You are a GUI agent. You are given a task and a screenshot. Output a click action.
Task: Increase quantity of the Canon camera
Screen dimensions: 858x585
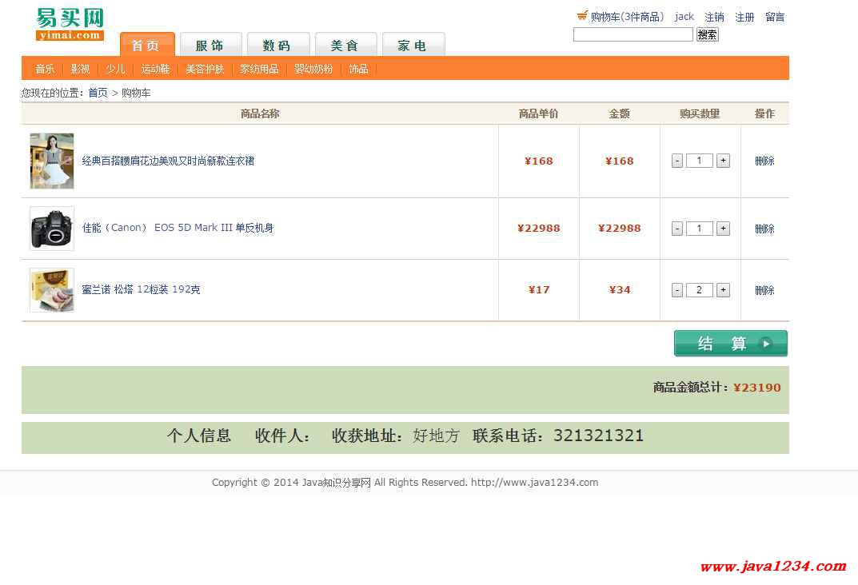tap(723, 229)
